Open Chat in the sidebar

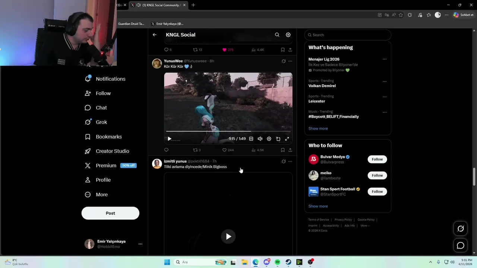tap(96, 108)
